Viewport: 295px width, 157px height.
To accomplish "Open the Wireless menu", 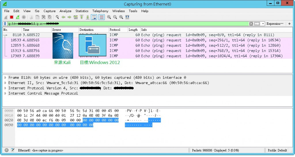I will [x=118, y=11].
